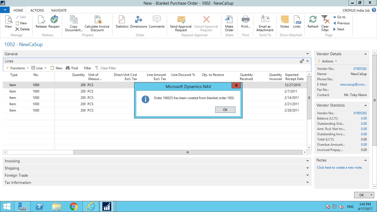377x212 pixels.
Task: Click the page OK button
Action: 361,195
